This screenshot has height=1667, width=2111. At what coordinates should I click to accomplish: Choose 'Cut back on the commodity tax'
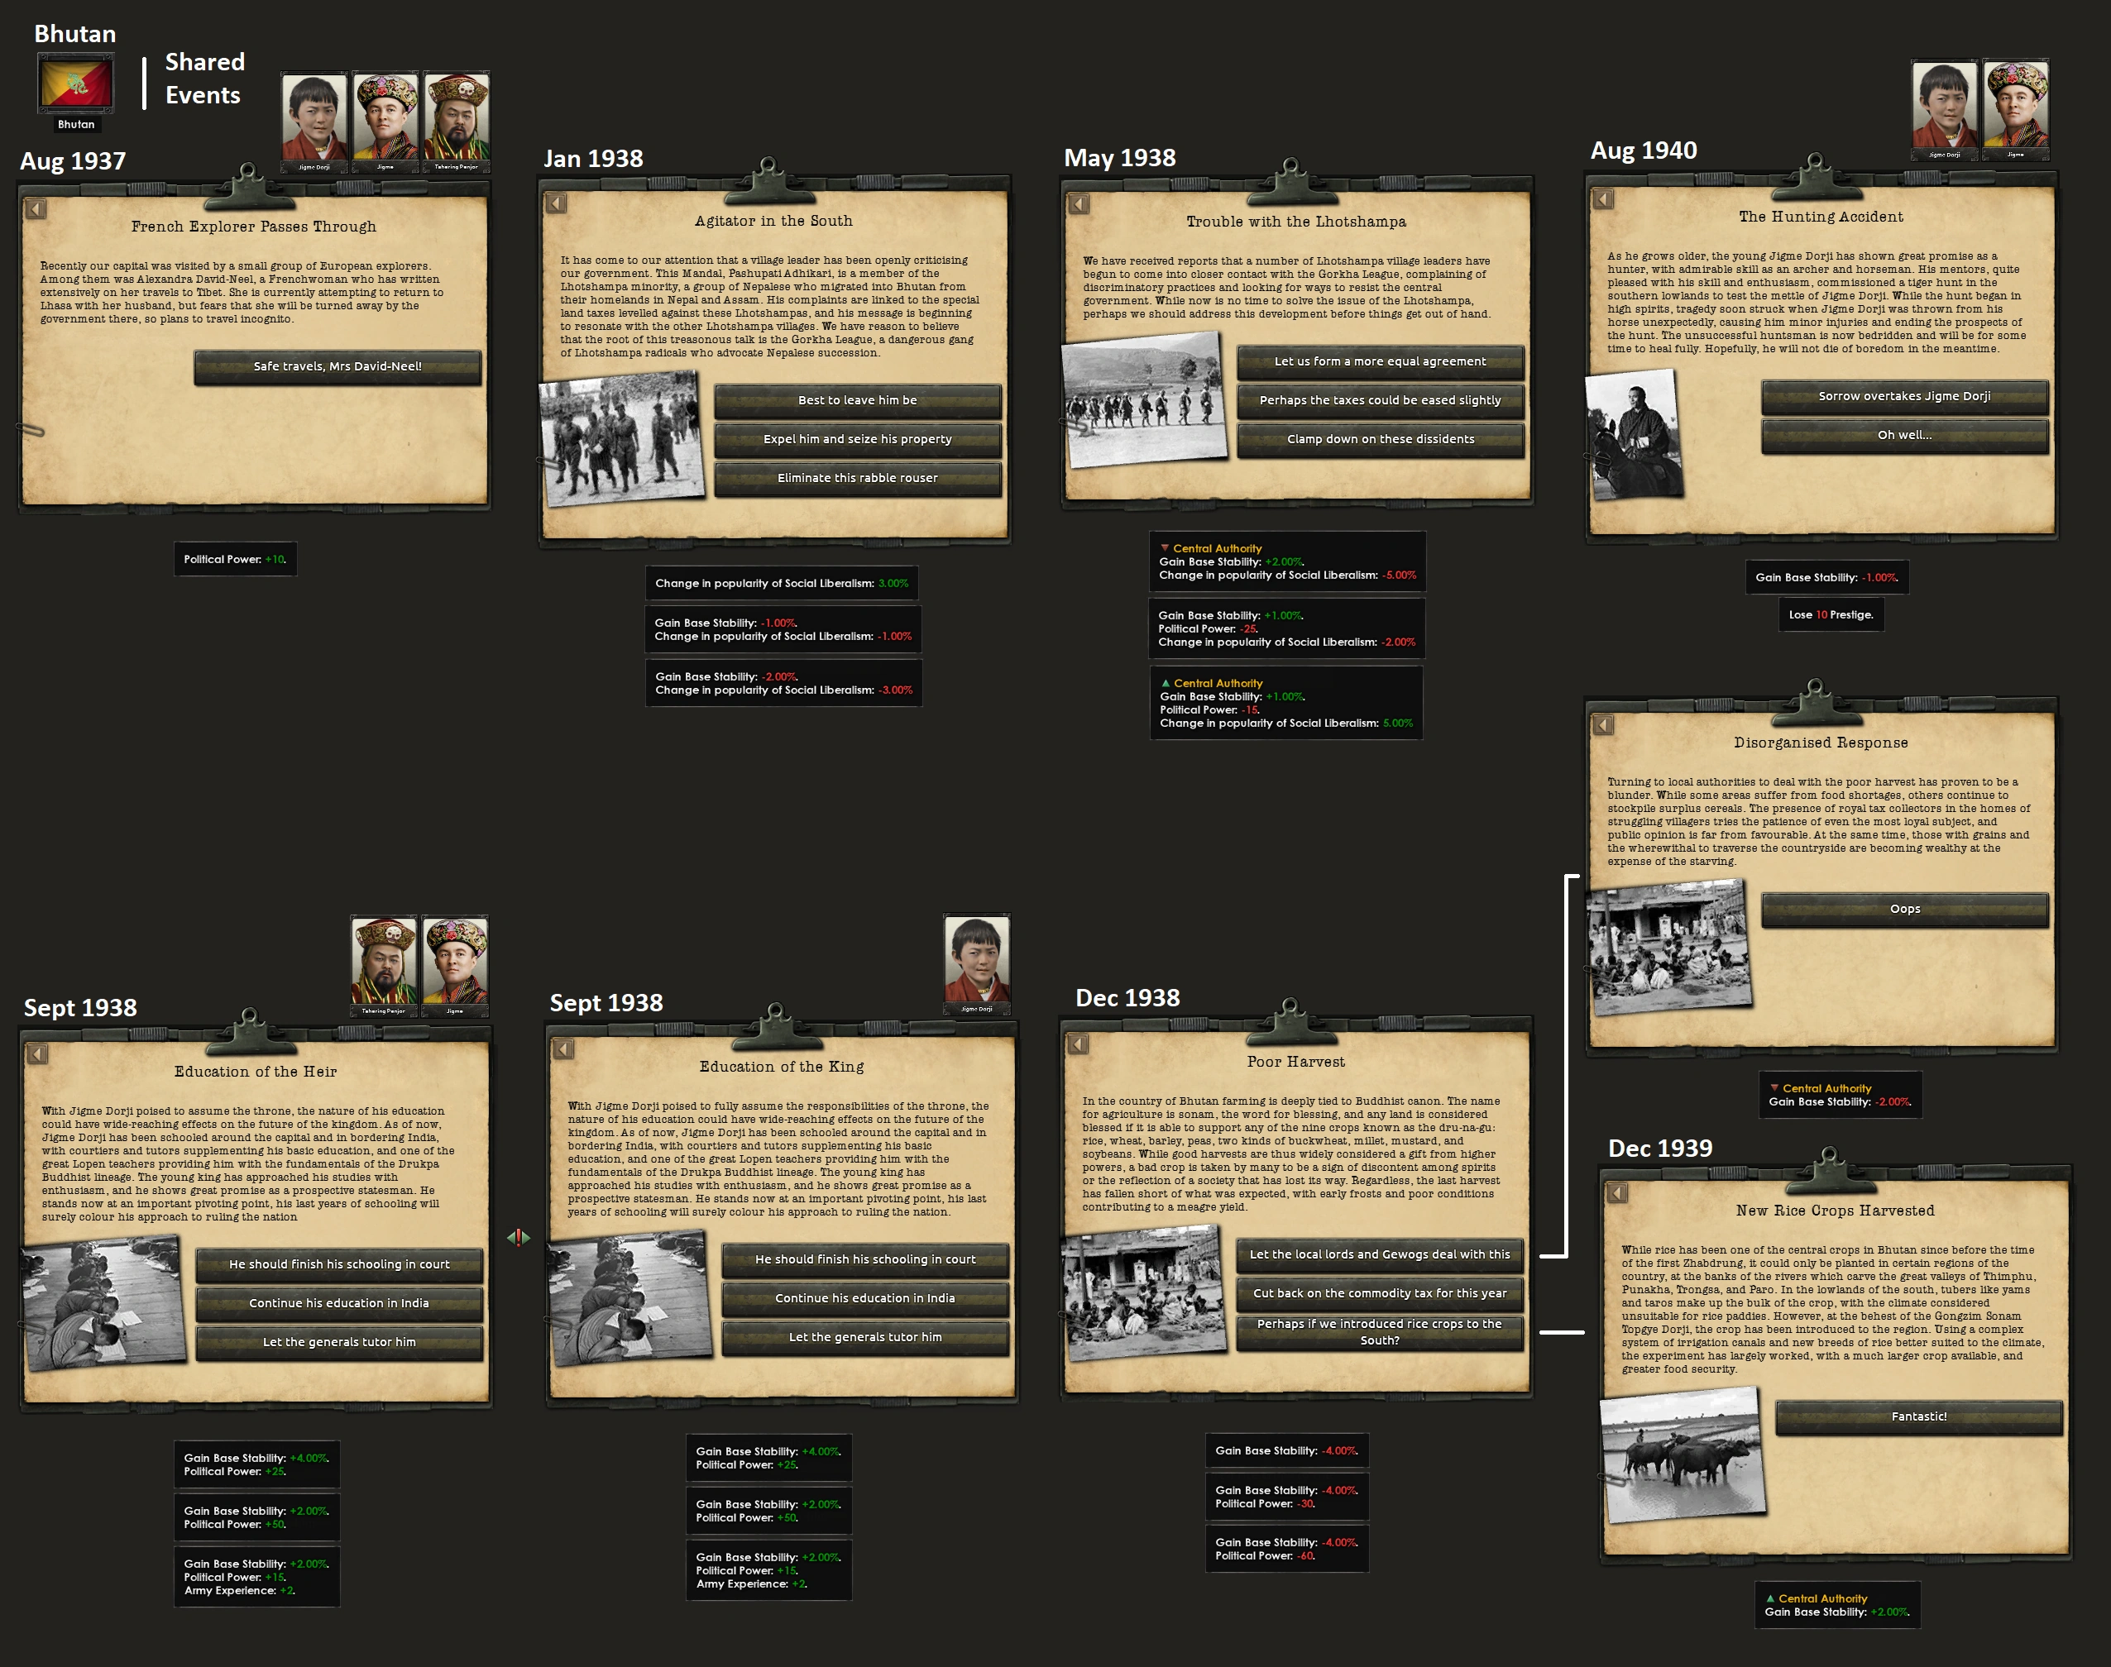tap(1380, 1294)
